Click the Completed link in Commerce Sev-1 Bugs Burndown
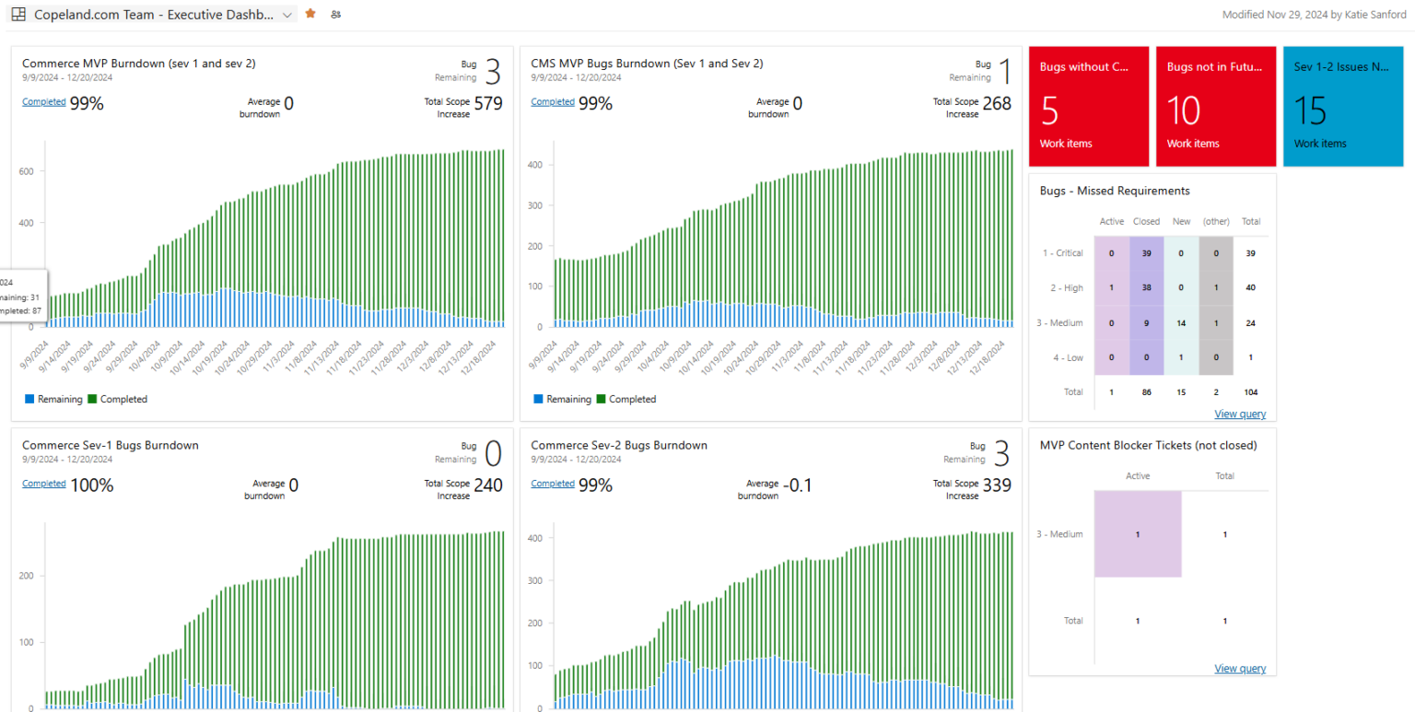Screen dimensions: 1415x712 point(43,483)
